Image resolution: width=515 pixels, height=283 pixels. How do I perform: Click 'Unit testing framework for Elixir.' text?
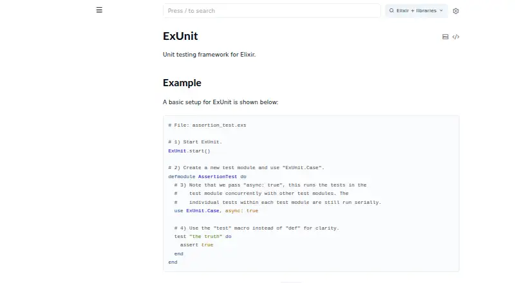point(209,55)
